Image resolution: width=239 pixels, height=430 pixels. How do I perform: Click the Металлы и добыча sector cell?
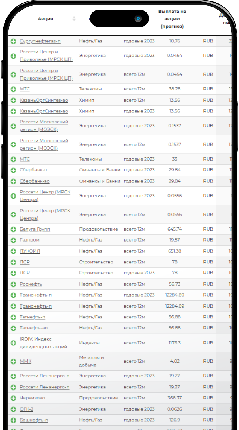point(92,361)
